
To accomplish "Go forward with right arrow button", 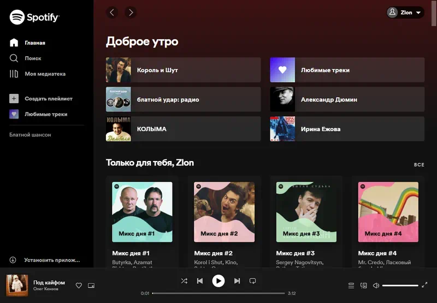I will point(131,12).
